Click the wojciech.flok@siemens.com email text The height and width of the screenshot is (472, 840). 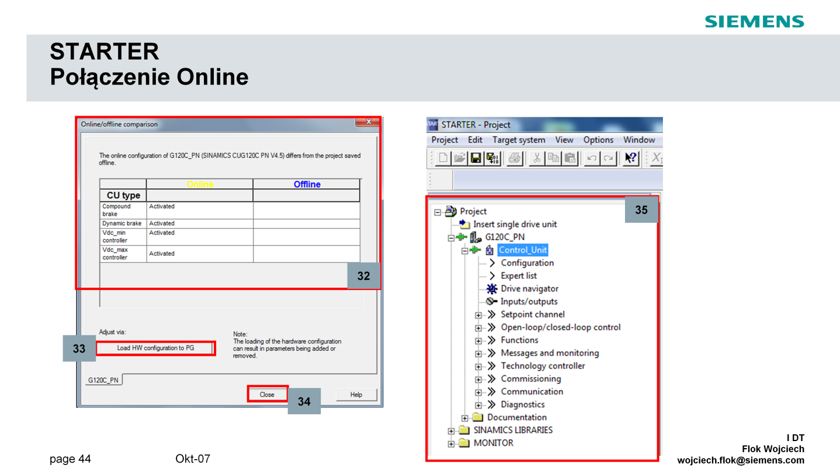741,460
